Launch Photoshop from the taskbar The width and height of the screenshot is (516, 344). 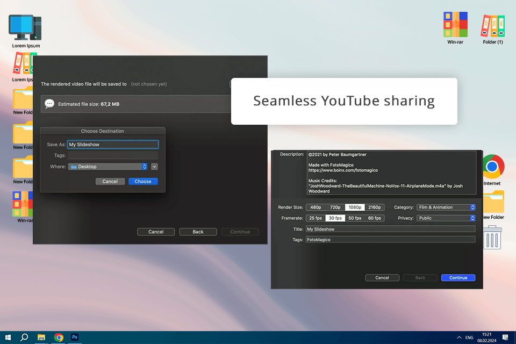point(75,337)
